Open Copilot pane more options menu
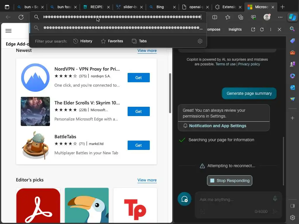 [x=271, y=29]
